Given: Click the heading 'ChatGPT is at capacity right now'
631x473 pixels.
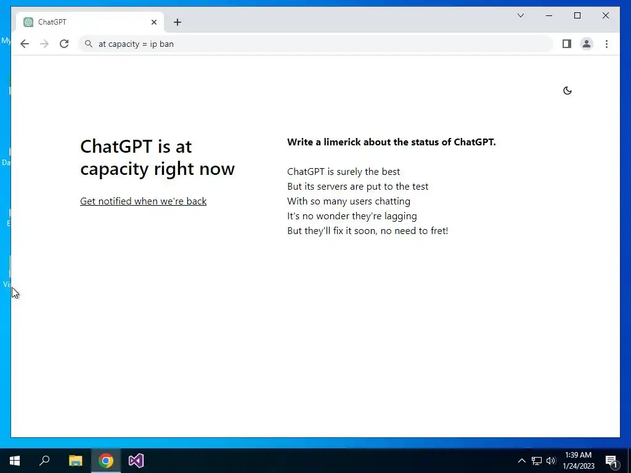Looking at the screenshot, I should click(x=157, y=157).
